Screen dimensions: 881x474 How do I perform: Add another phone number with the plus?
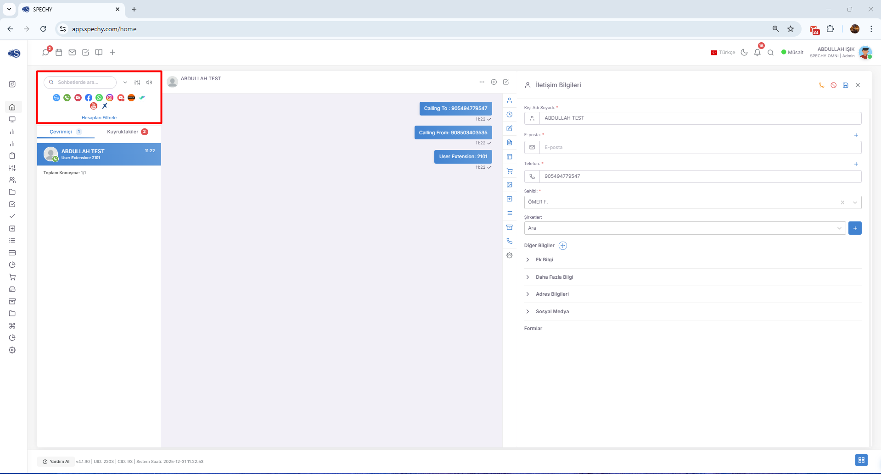point(856,164)
